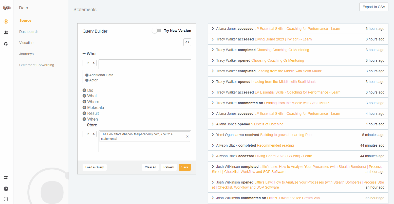The image size is (394, 204).
Task: Open the Settings gear icon
Action: point(6,44)
